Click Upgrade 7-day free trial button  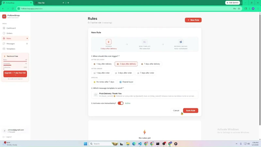click(x=15, y=74)
